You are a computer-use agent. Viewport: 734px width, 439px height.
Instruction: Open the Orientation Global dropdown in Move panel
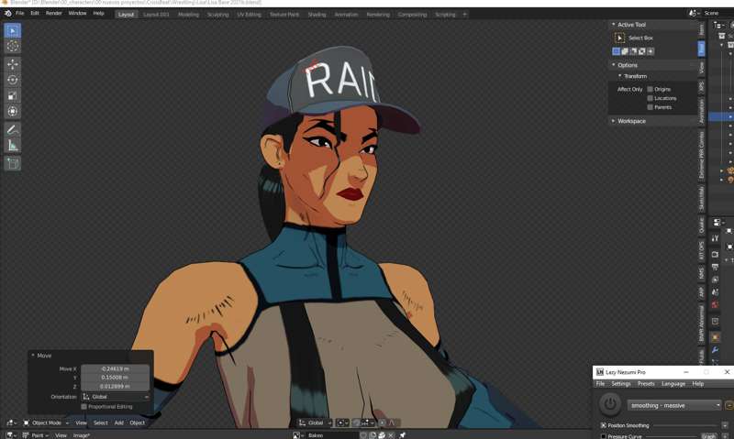click(x=116, y=397)
